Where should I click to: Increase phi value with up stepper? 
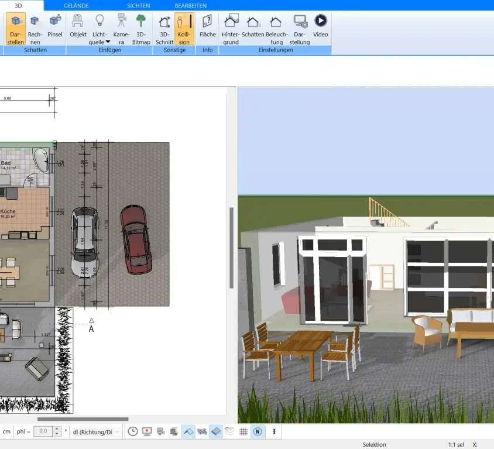[x=57, y=429]
